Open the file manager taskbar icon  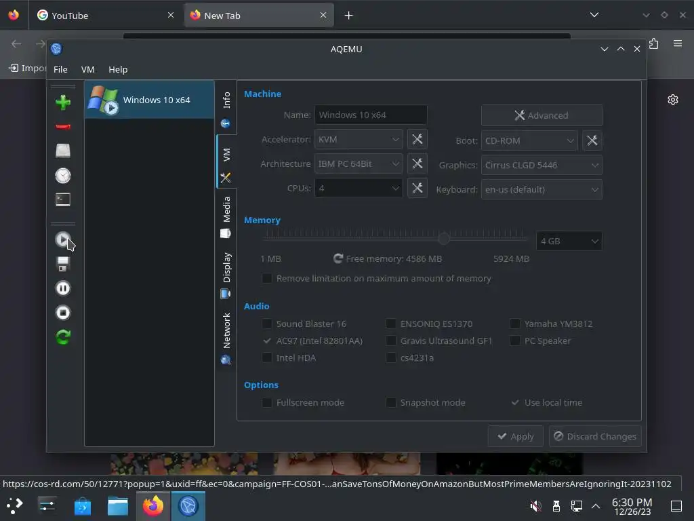(118, 505)
